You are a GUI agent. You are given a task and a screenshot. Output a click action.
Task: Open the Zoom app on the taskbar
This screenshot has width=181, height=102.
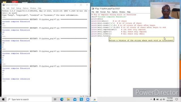pyautogui.click(x=88, y=99)
